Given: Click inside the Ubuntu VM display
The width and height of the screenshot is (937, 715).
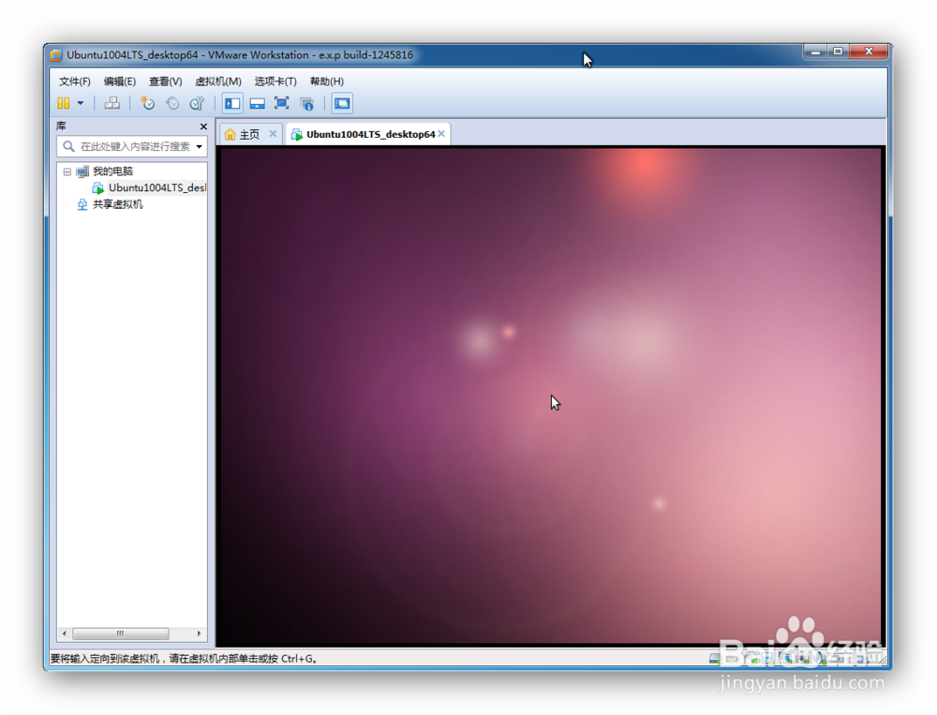Looking at the screenshot, I should click(x=550, y=395).
